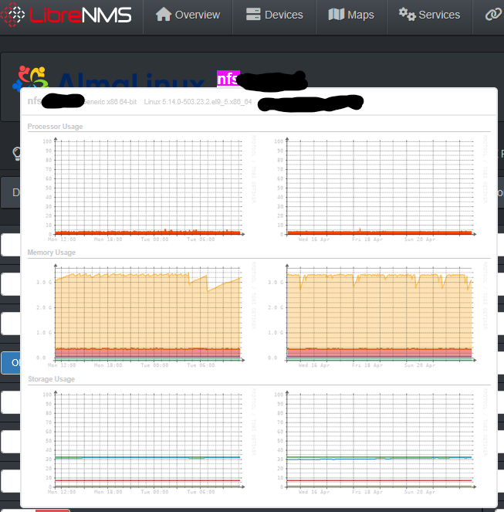The width and height of the screenshot is (504, 512).
Task: Open the Services menu
Action: point(430,15)
